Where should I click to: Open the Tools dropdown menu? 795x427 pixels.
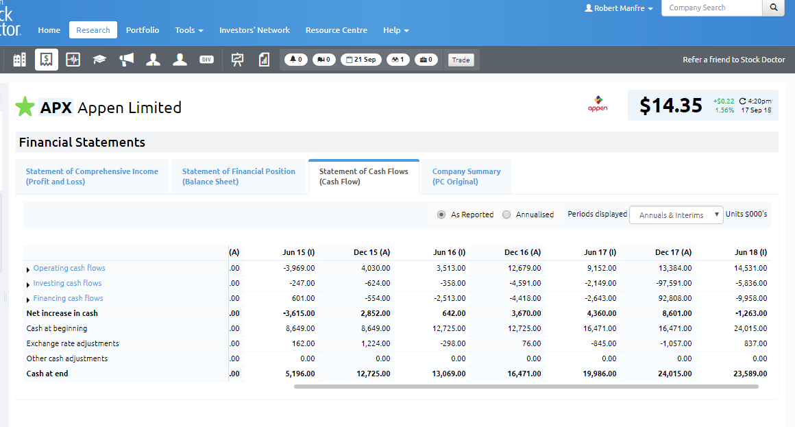[x=189, y=30]
